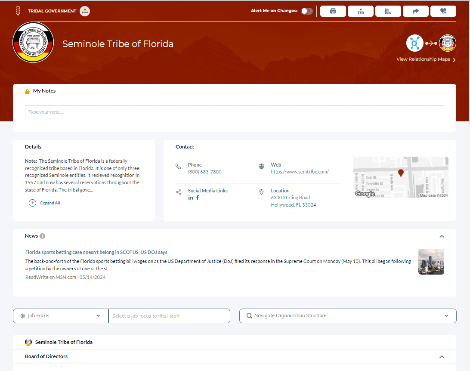Click Expand All in Details
Screen dimensions: 470x371
50,203
